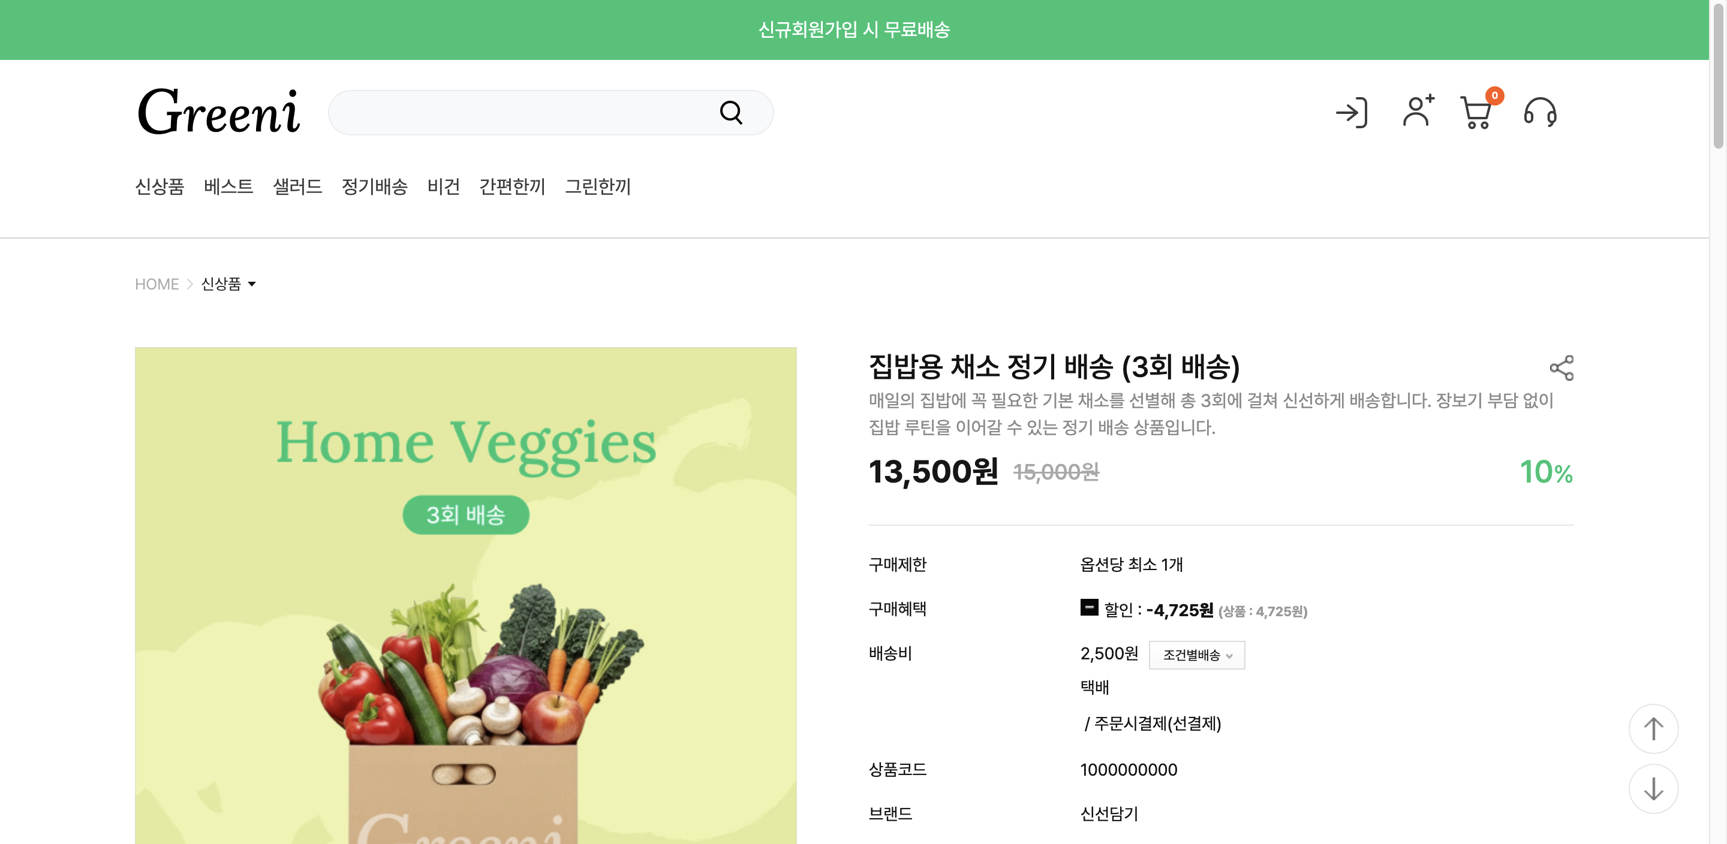Screen dimensions: 1727x844
Task: Expand the 조건별배송 dropdown
Action: tap(1197, 655)
